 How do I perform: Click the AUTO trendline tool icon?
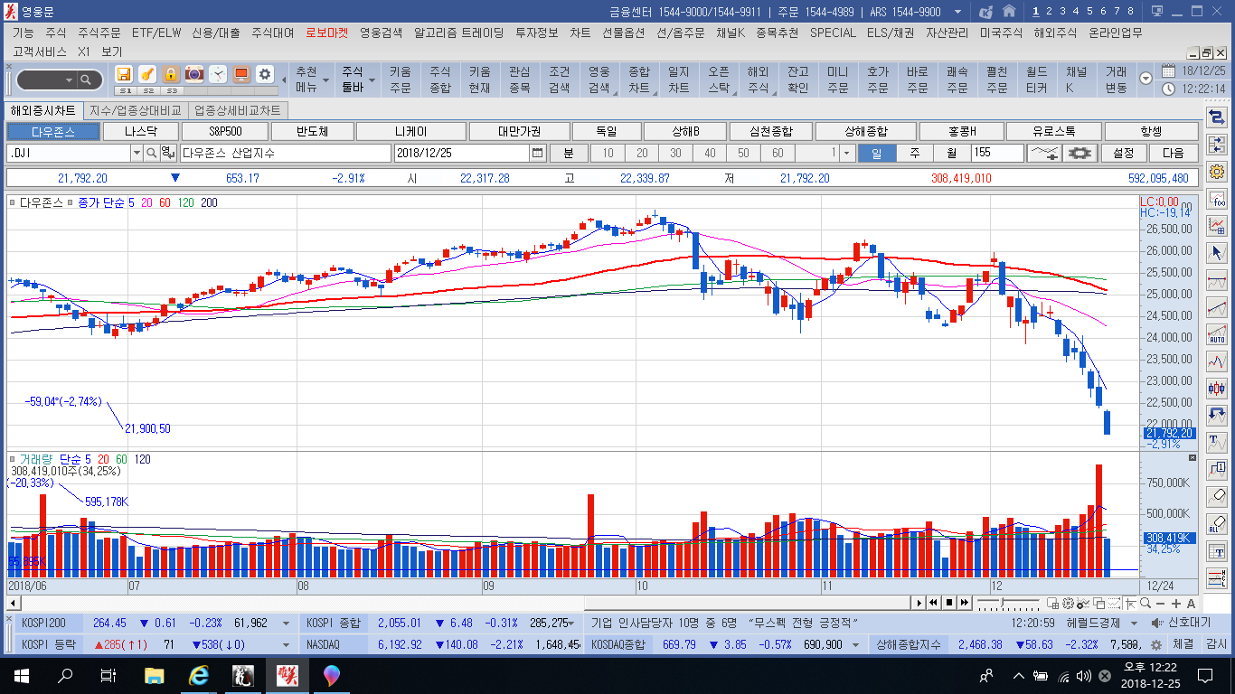tap(1217, 333)
